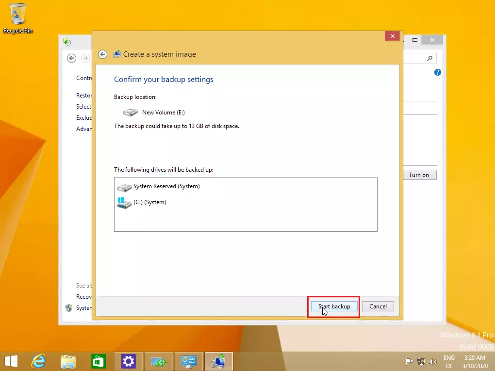Click the File History window title icon
This screenshot has height=371, width=495.
66,42
